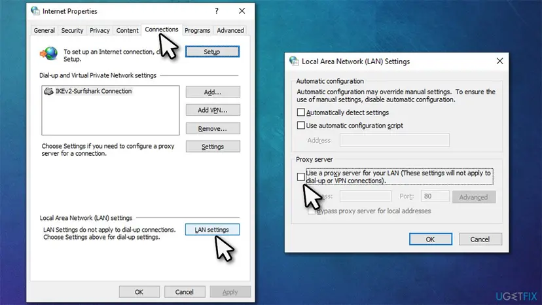Screen dimensions: 542x305
Task: Check Use automatic configuration script
Action: 301,125
